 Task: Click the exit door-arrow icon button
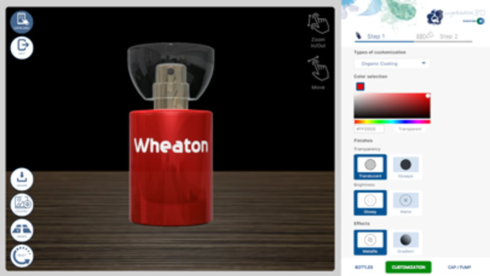[x=21, y=48]
